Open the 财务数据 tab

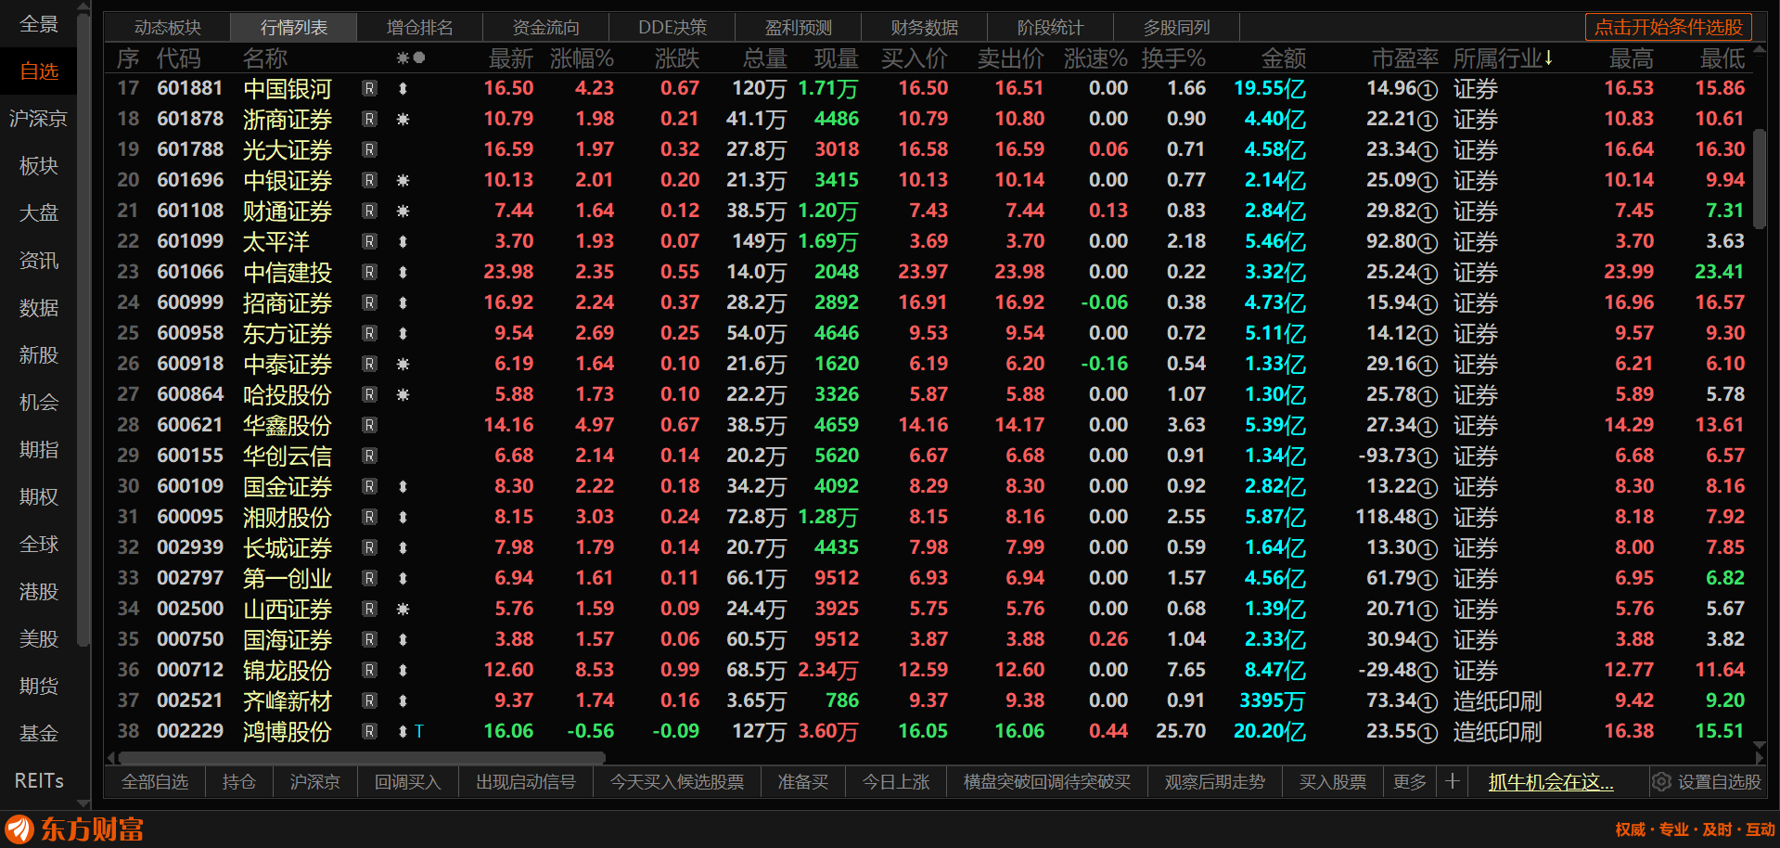point(925,28)
